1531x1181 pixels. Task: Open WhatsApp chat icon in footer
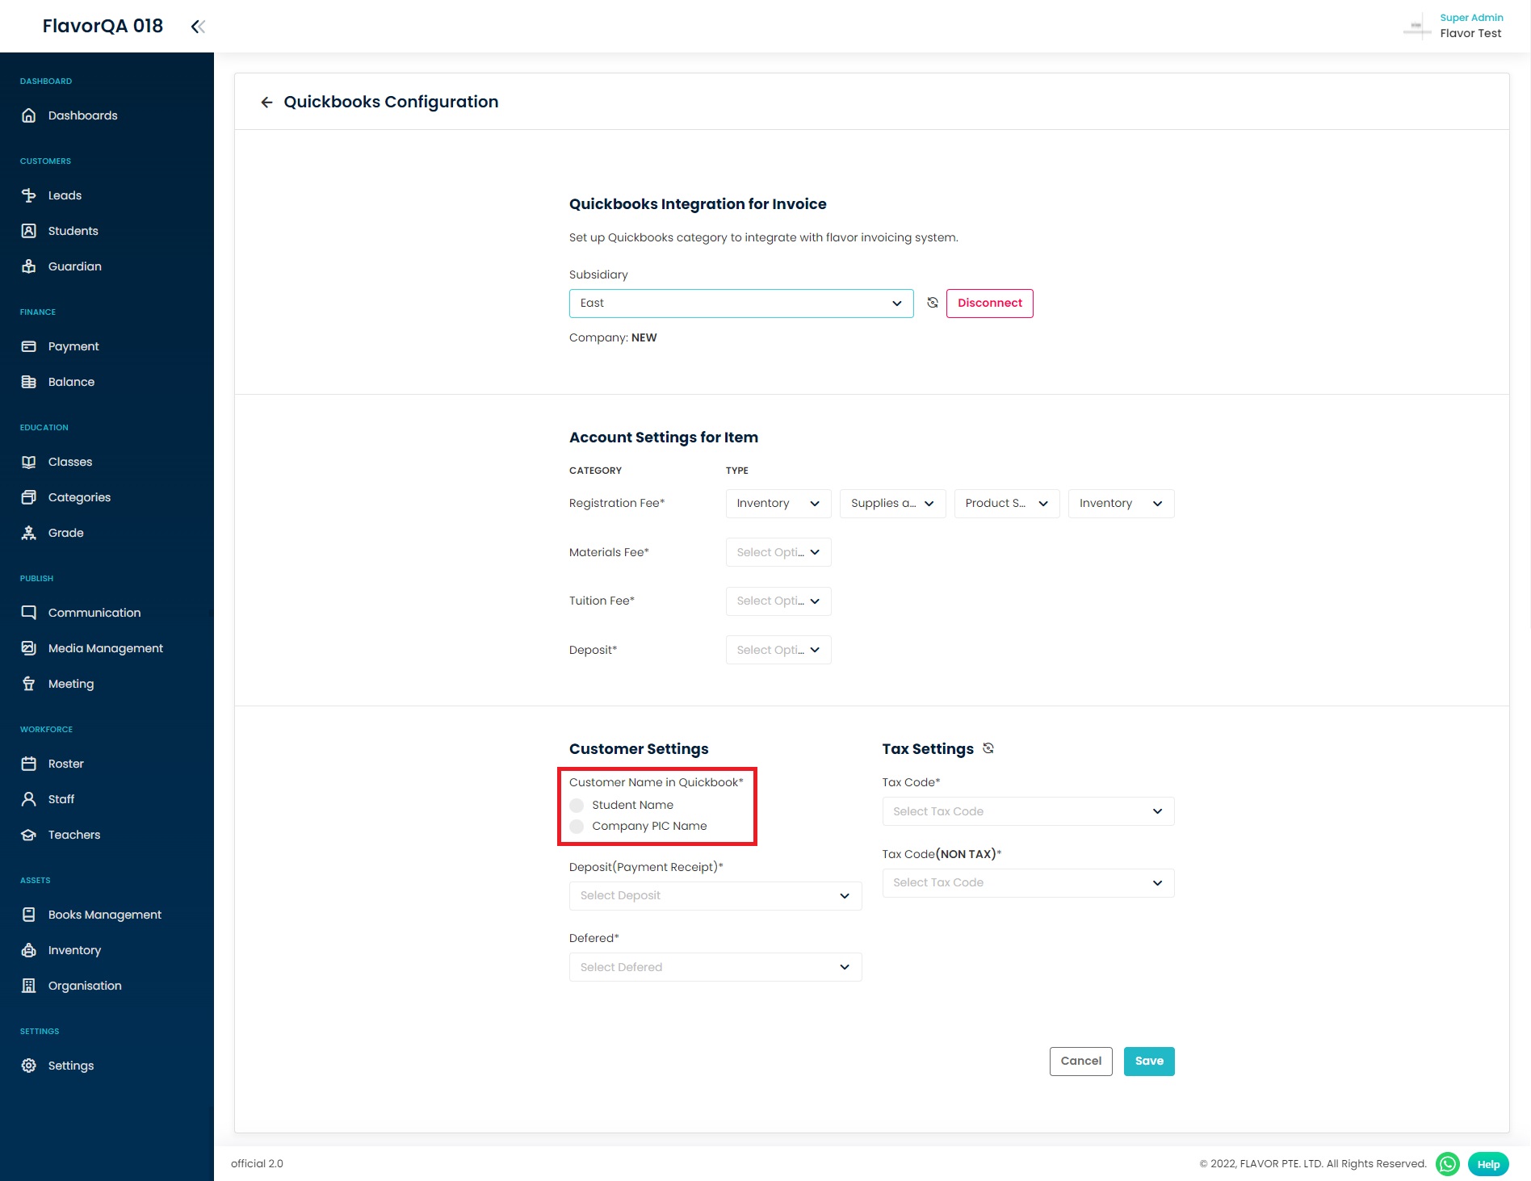(x=1448, y=1164)
